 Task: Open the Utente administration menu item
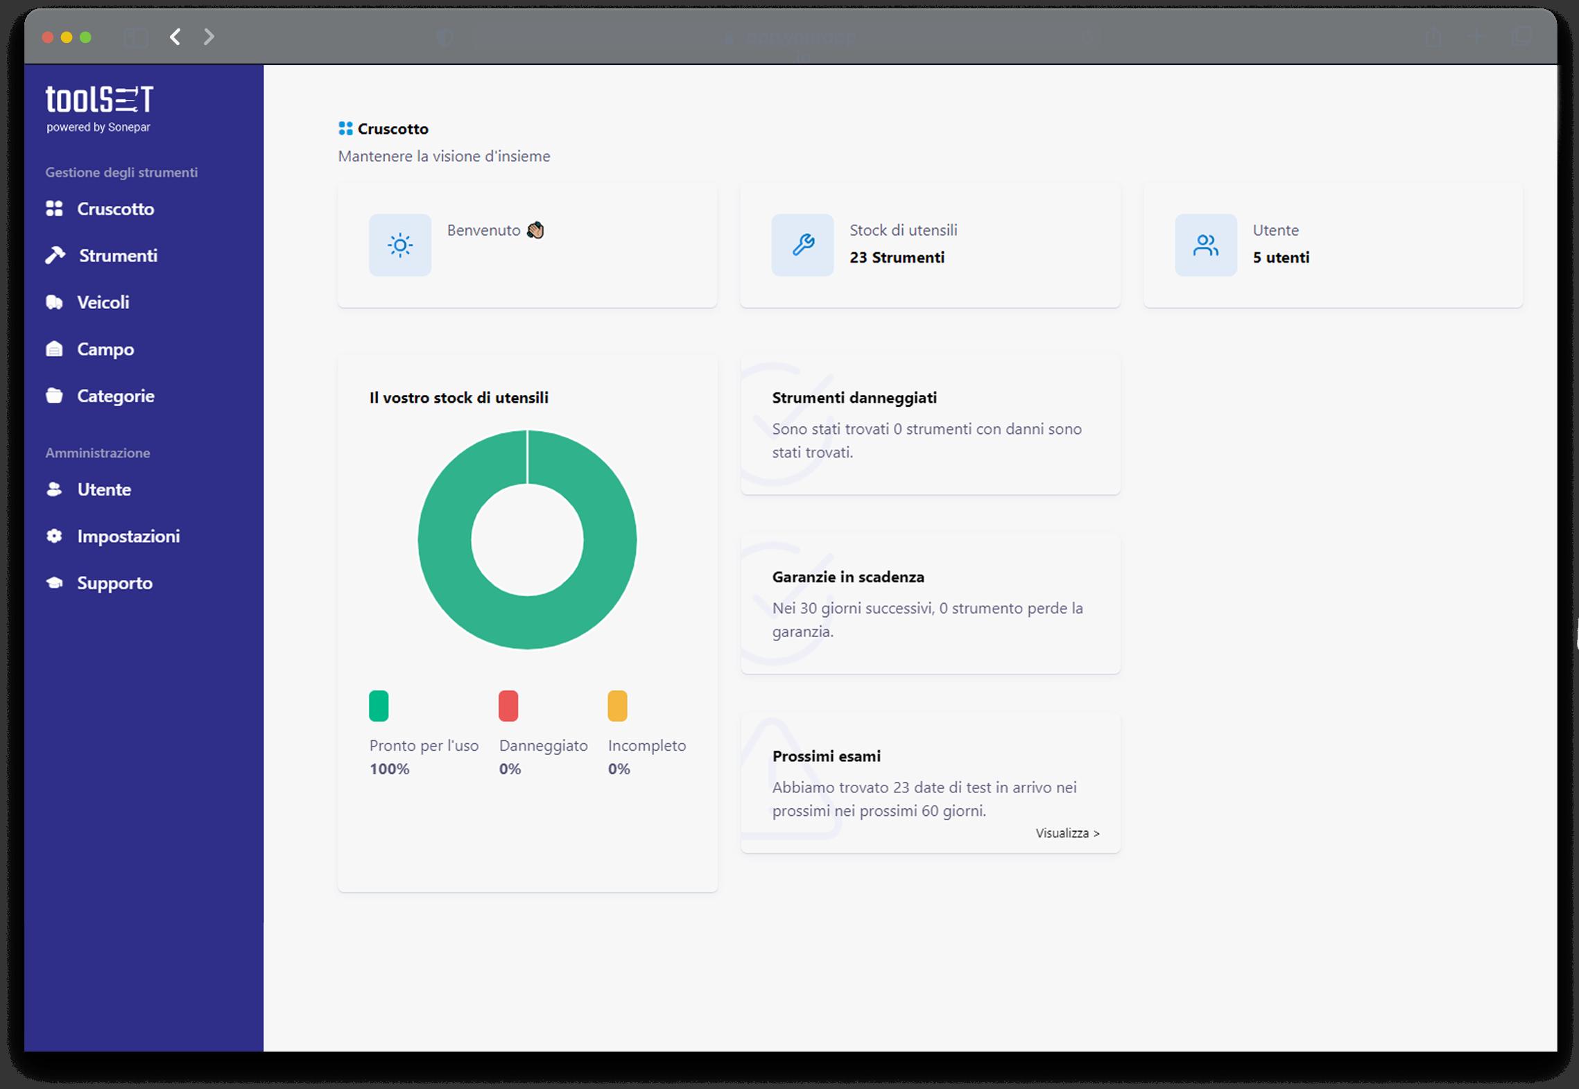(x=104, y=489)
